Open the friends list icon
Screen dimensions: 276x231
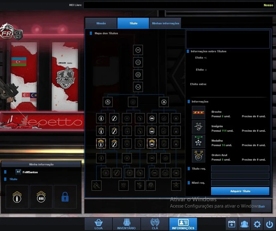(x=244, y=224)
